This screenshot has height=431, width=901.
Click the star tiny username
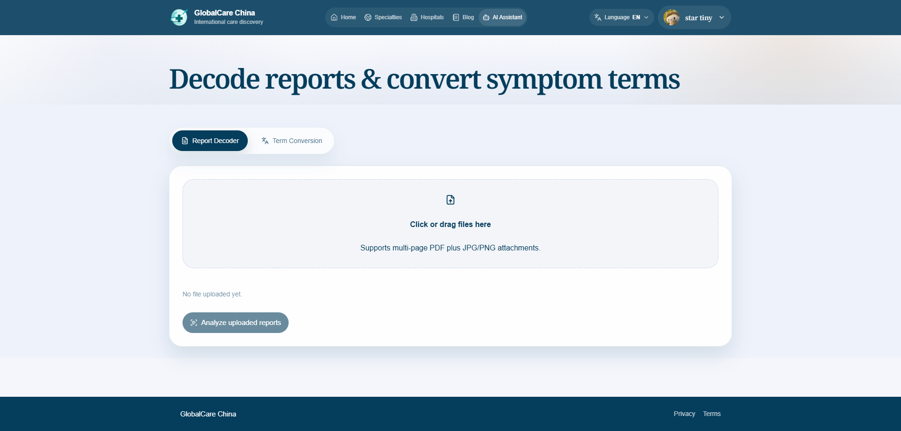tap(698, 18)
